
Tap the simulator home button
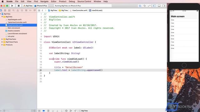[184, 65]
